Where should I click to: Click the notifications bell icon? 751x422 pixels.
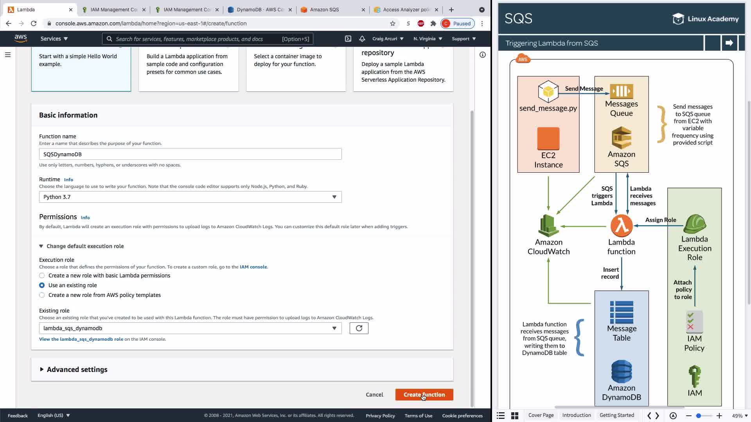pos(362,39)
